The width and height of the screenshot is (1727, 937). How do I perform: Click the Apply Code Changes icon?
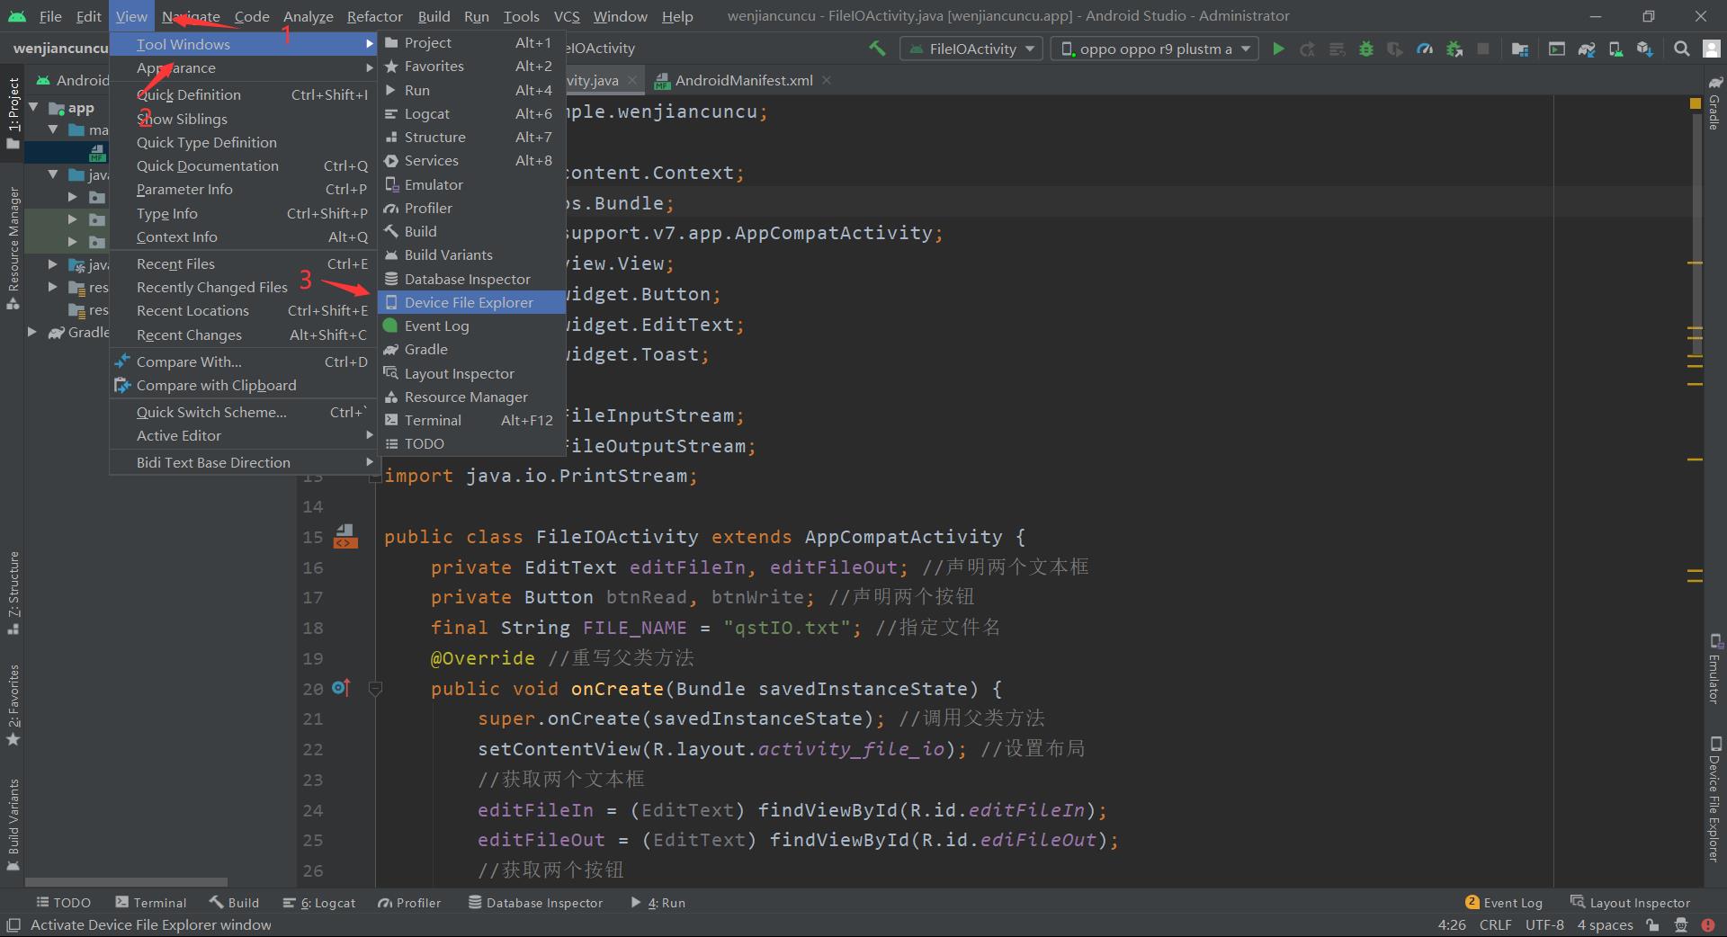pos(1338,49)
